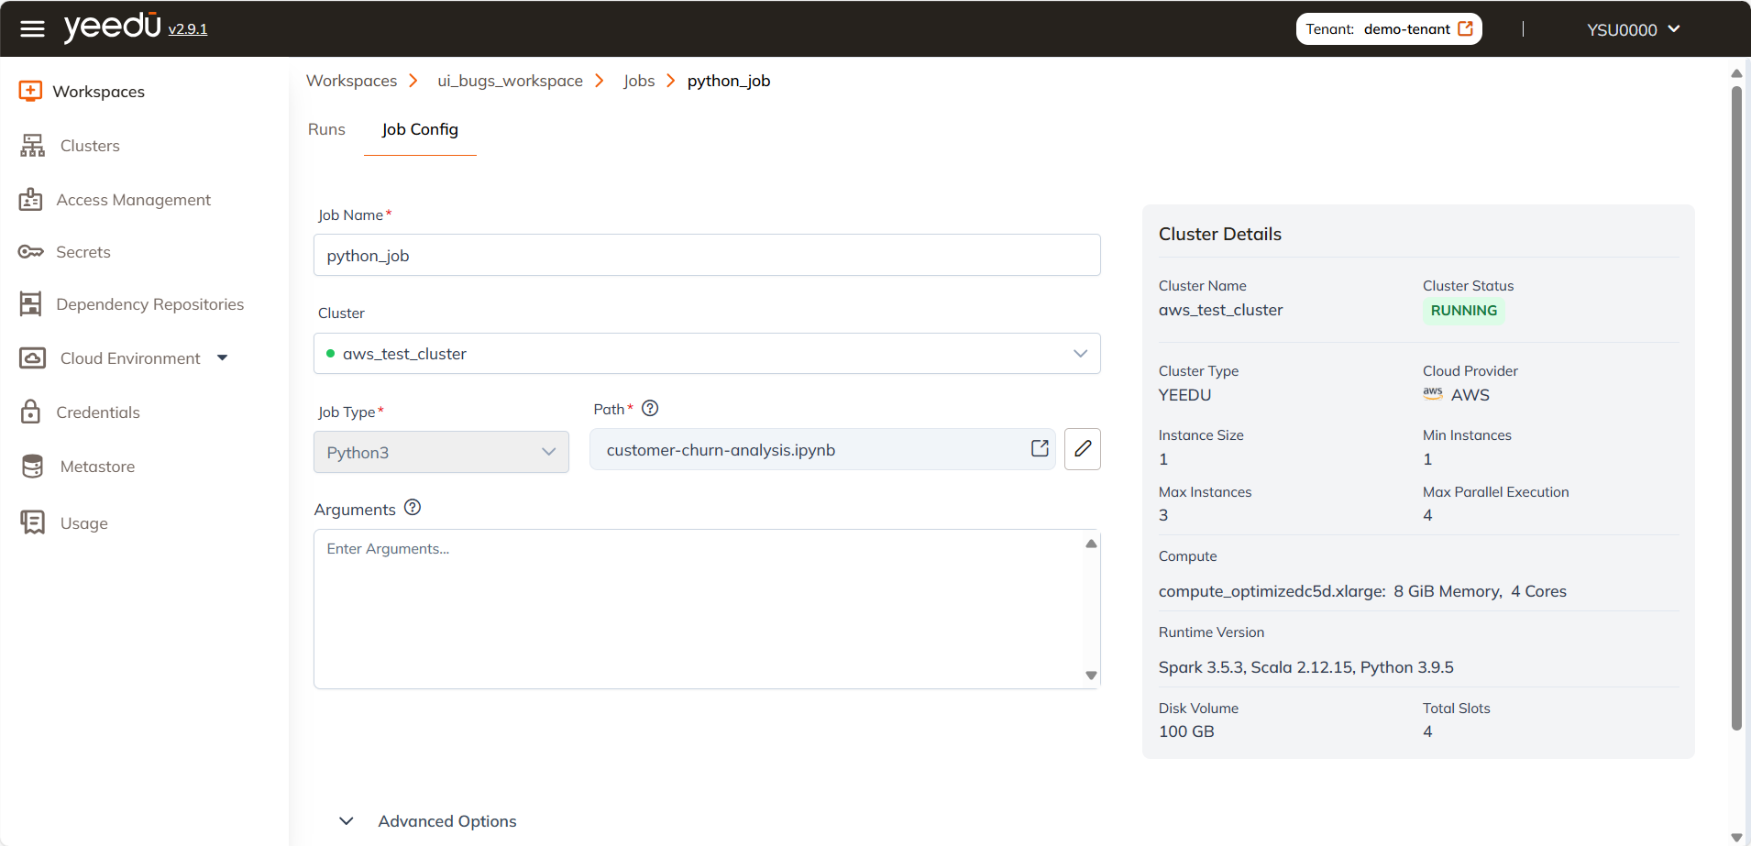
Task: Click the Path help question icon
Action: coord(650,409)
